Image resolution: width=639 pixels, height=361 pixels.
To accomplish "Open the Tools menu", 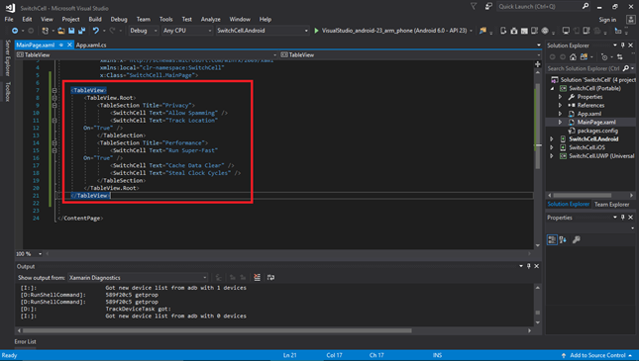I will point(165,19).
